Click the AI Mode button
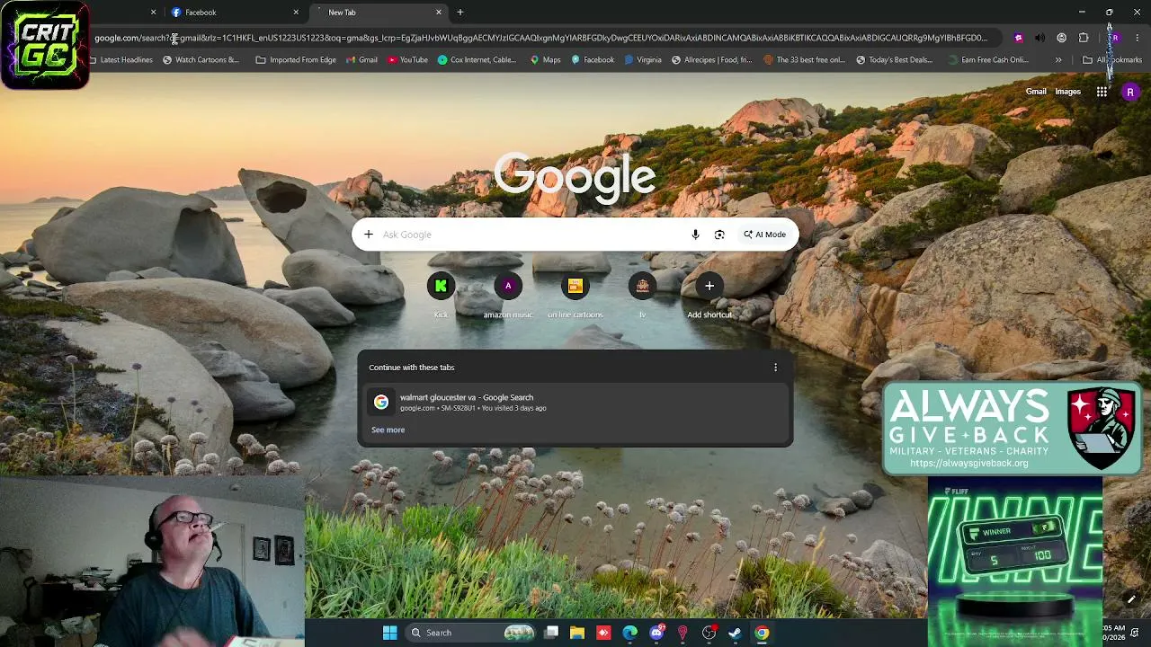Image resolution: width=1151 pixels, height=647 pixels. coord(764,235)
